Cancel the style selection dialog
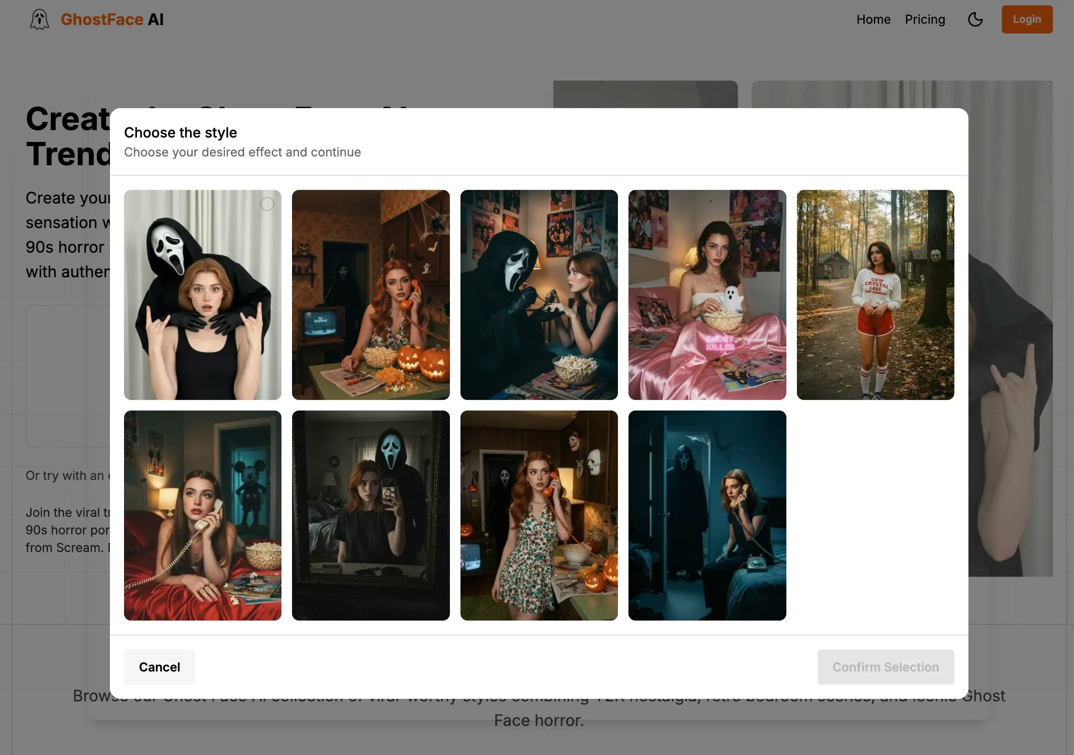Viewport: 1074px width, 755px height. (x=159, y=667)
